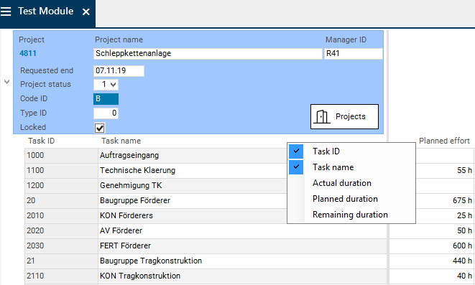Uncheck the Locked checkbox
The image size is (475, 285).
(100, 128)
